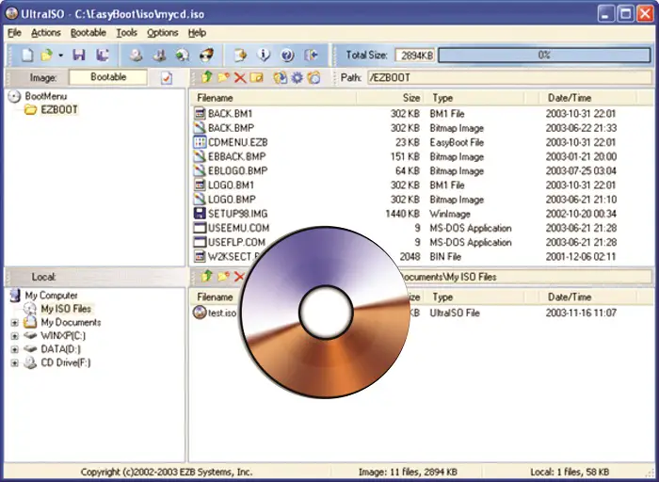659x482 pixels.
Task: Click the Help question mark icon
Action: 287,56
